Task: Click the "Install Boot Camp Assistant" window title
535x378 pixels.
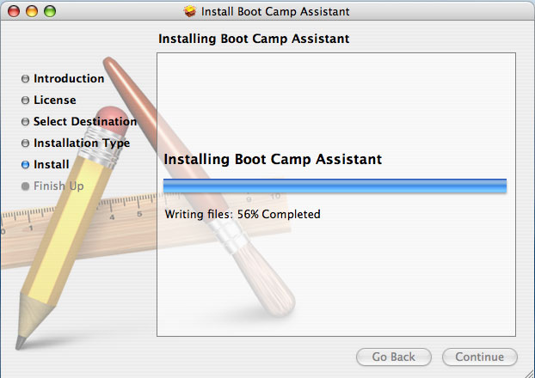Action: point(275,12)
